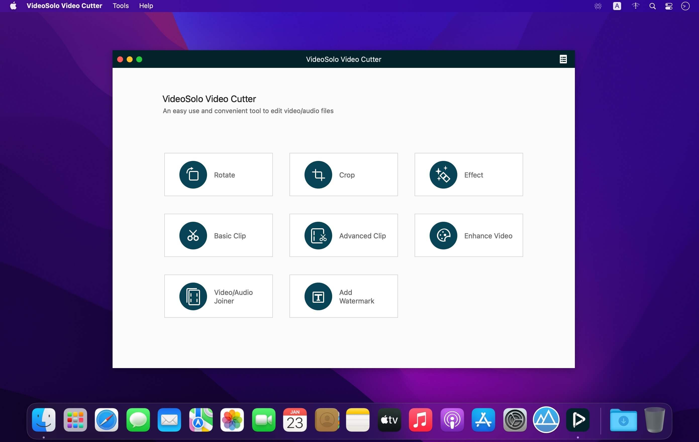
Task: Select the Enhance Video tool
Action: coord(469,235)
